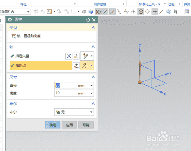This screenshot has height=151, width=191.
Task: Click the selection plus-box toolbar icon
Action: coord(49,12)
